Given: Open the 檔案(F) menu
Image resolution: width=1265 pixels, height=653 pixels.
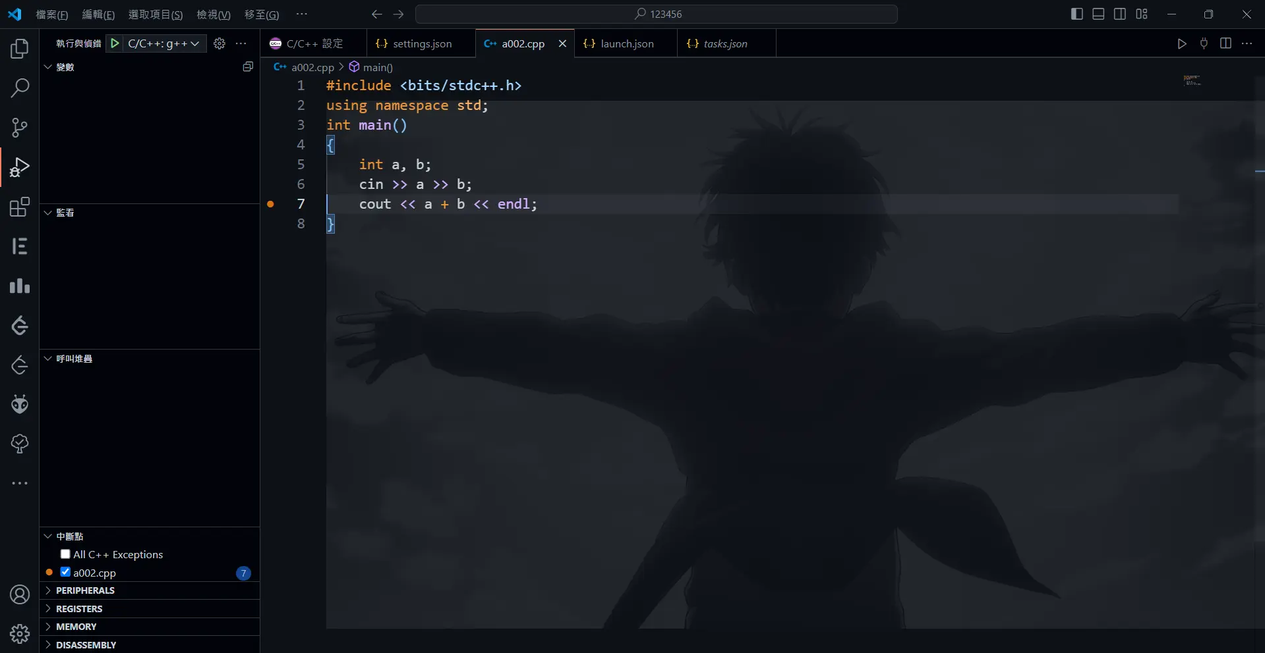Looking at the screenshot, I should coord(51,14).
